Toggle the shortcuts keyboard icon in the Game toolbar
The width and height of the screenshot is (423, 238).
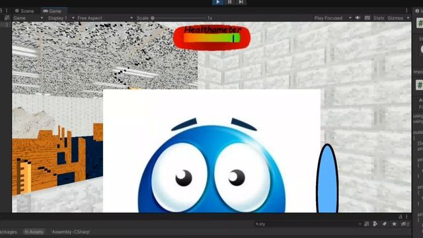click(367, 18)
